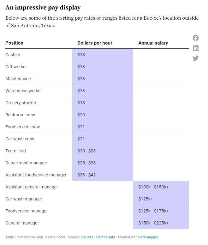This screenshot has width=208, height=245.
Task: Share the table on Twitter
Action: click(x=196, y=58)
